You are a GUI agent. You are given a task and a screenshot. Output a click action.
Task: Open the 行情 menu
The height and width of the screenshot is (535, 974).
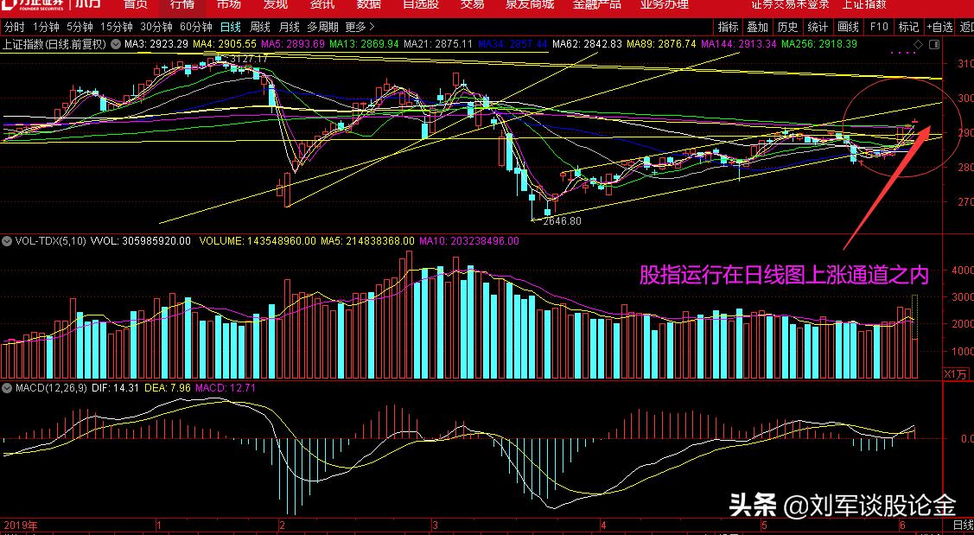(x=182, y=4)
